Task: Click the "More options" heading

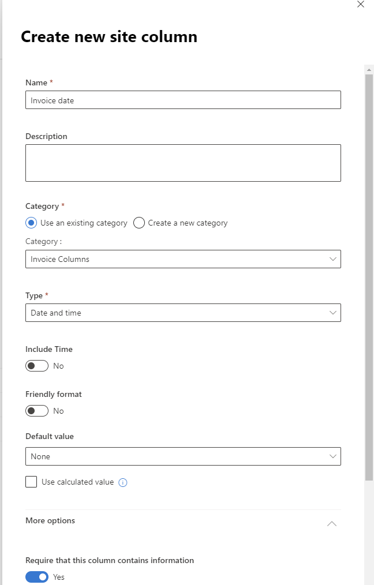Action: coord(50,520)
